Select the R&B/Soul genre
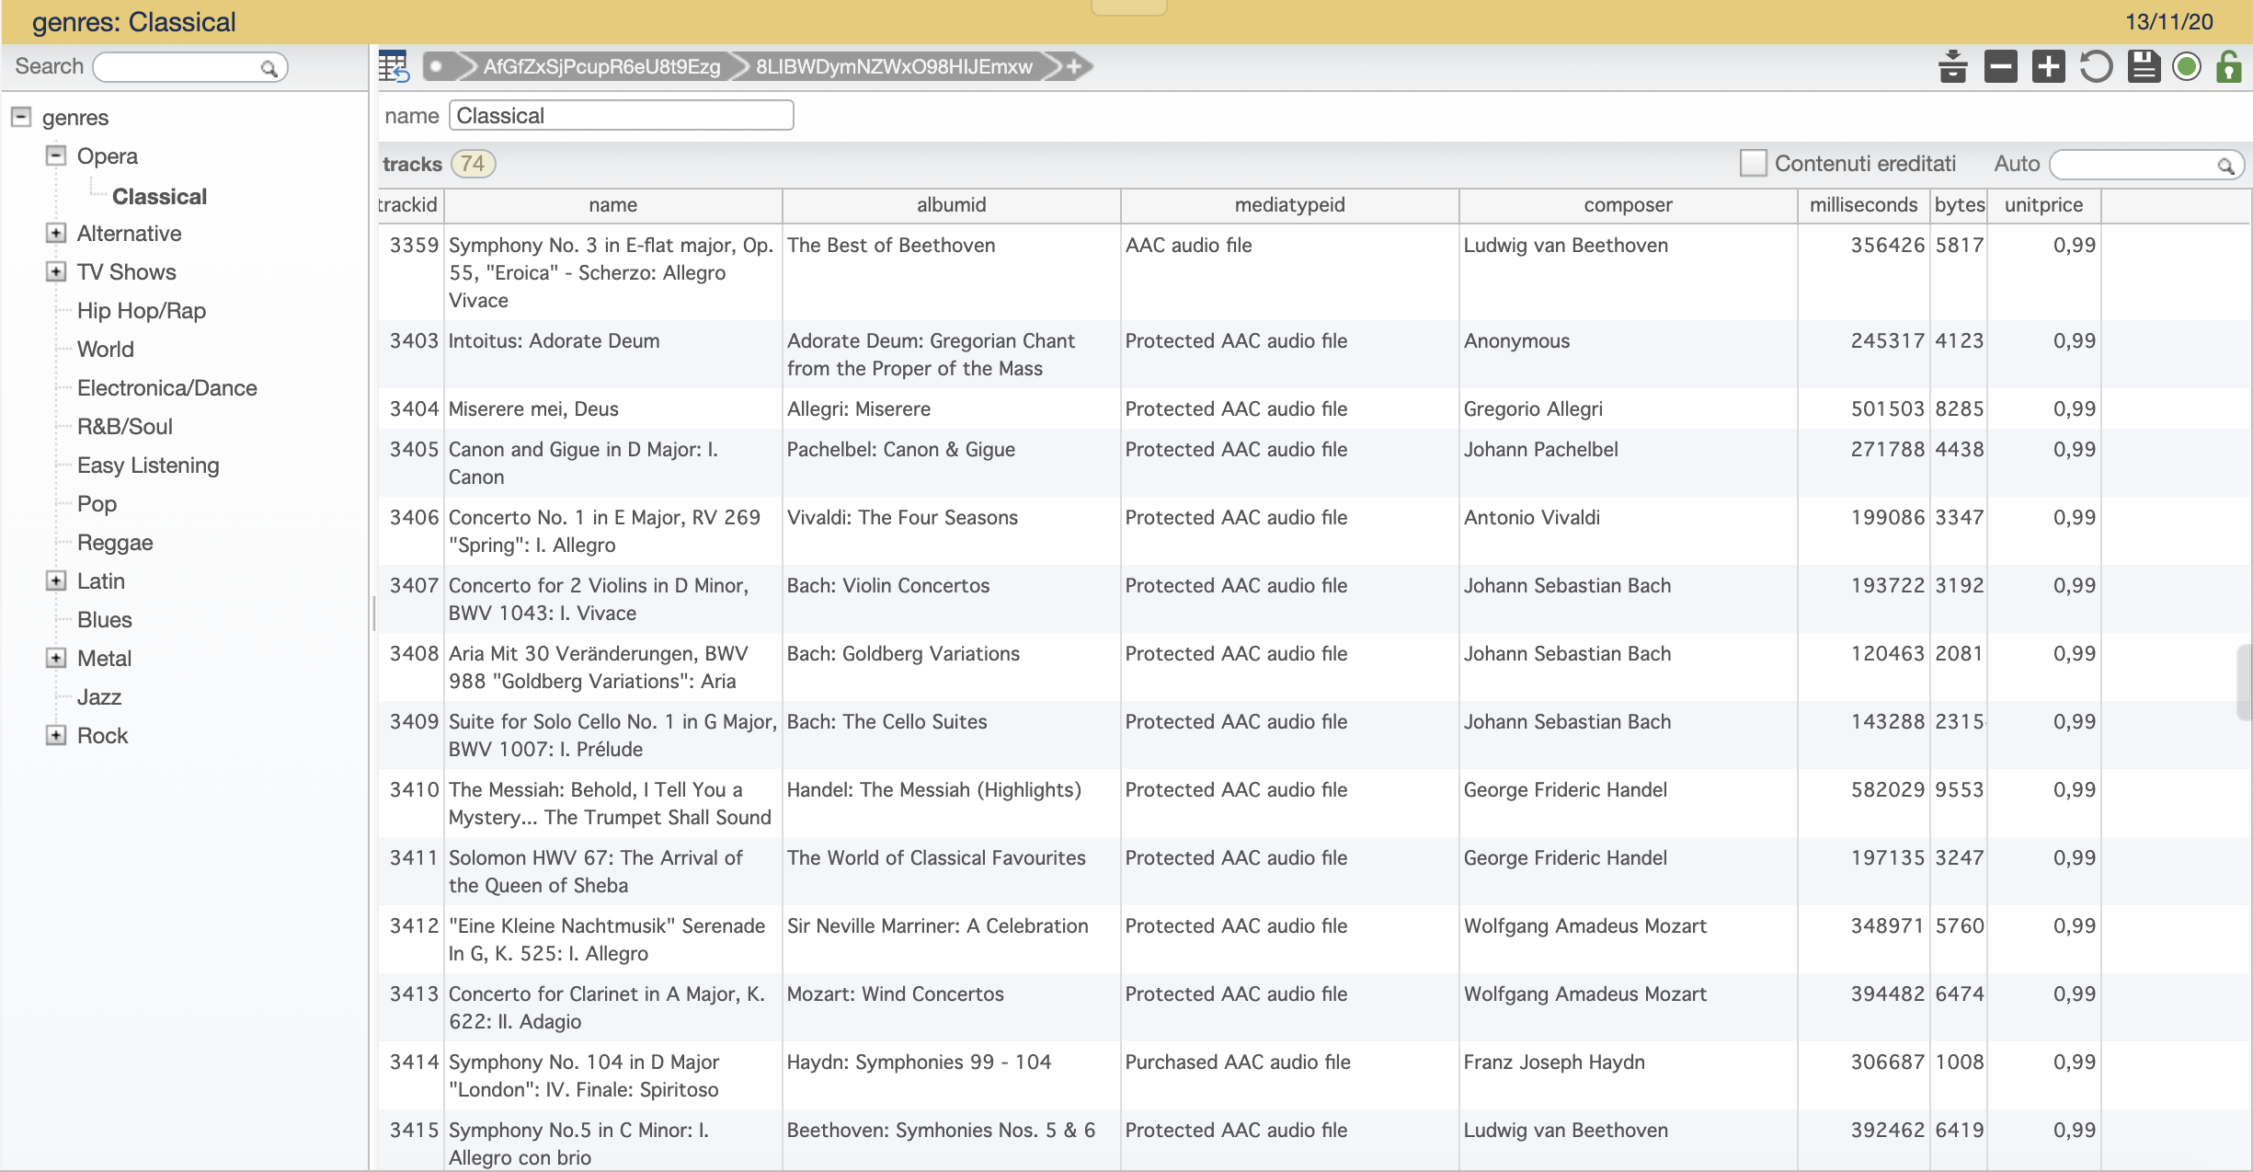2253x1172 pixels. point(125,426)
